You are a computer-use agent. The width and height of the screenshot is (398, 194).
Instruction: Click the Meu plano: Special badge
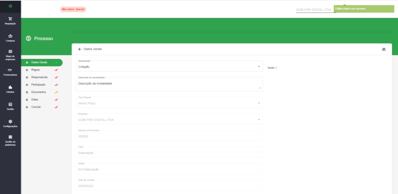click(73, 9)
